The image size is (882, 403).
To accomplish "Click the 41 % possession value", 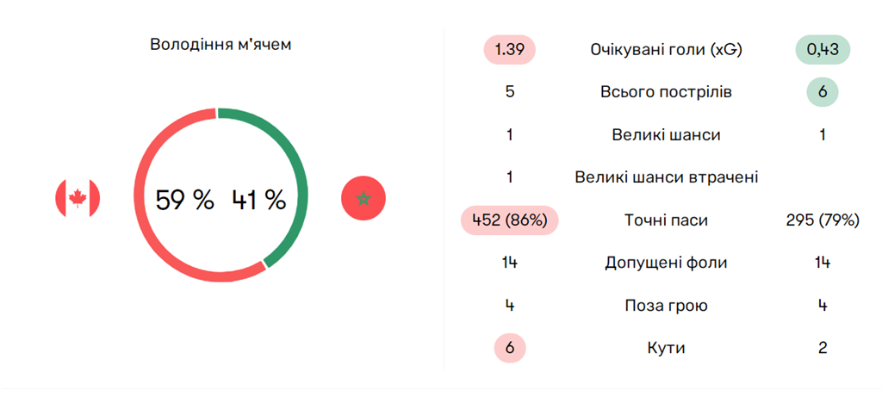I will coord(258,200).
